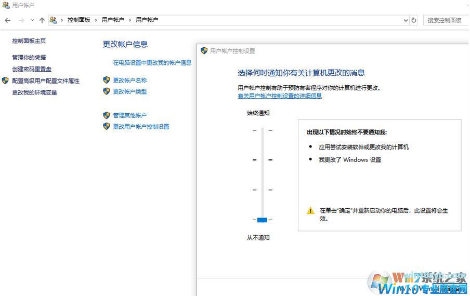Click shield icon next to 更改用户帐户控制设置
The width and height of the screenshot is (470, 296).
pyautogui.click(x=107, y=126)
